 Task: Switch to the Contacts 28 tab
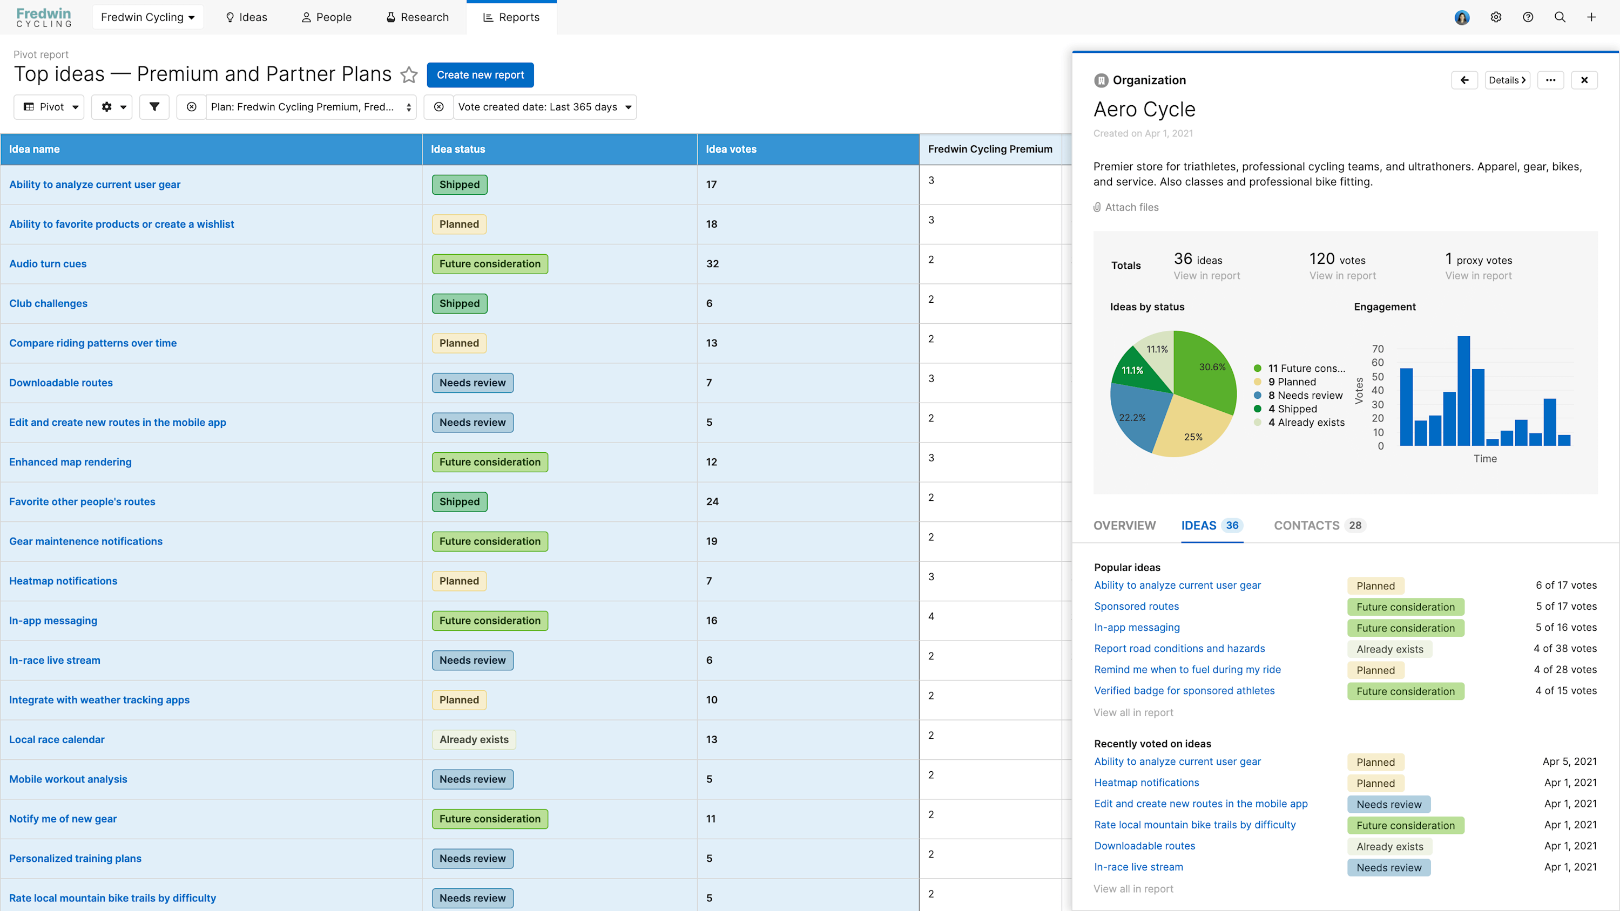click(x=1319, y=526)
